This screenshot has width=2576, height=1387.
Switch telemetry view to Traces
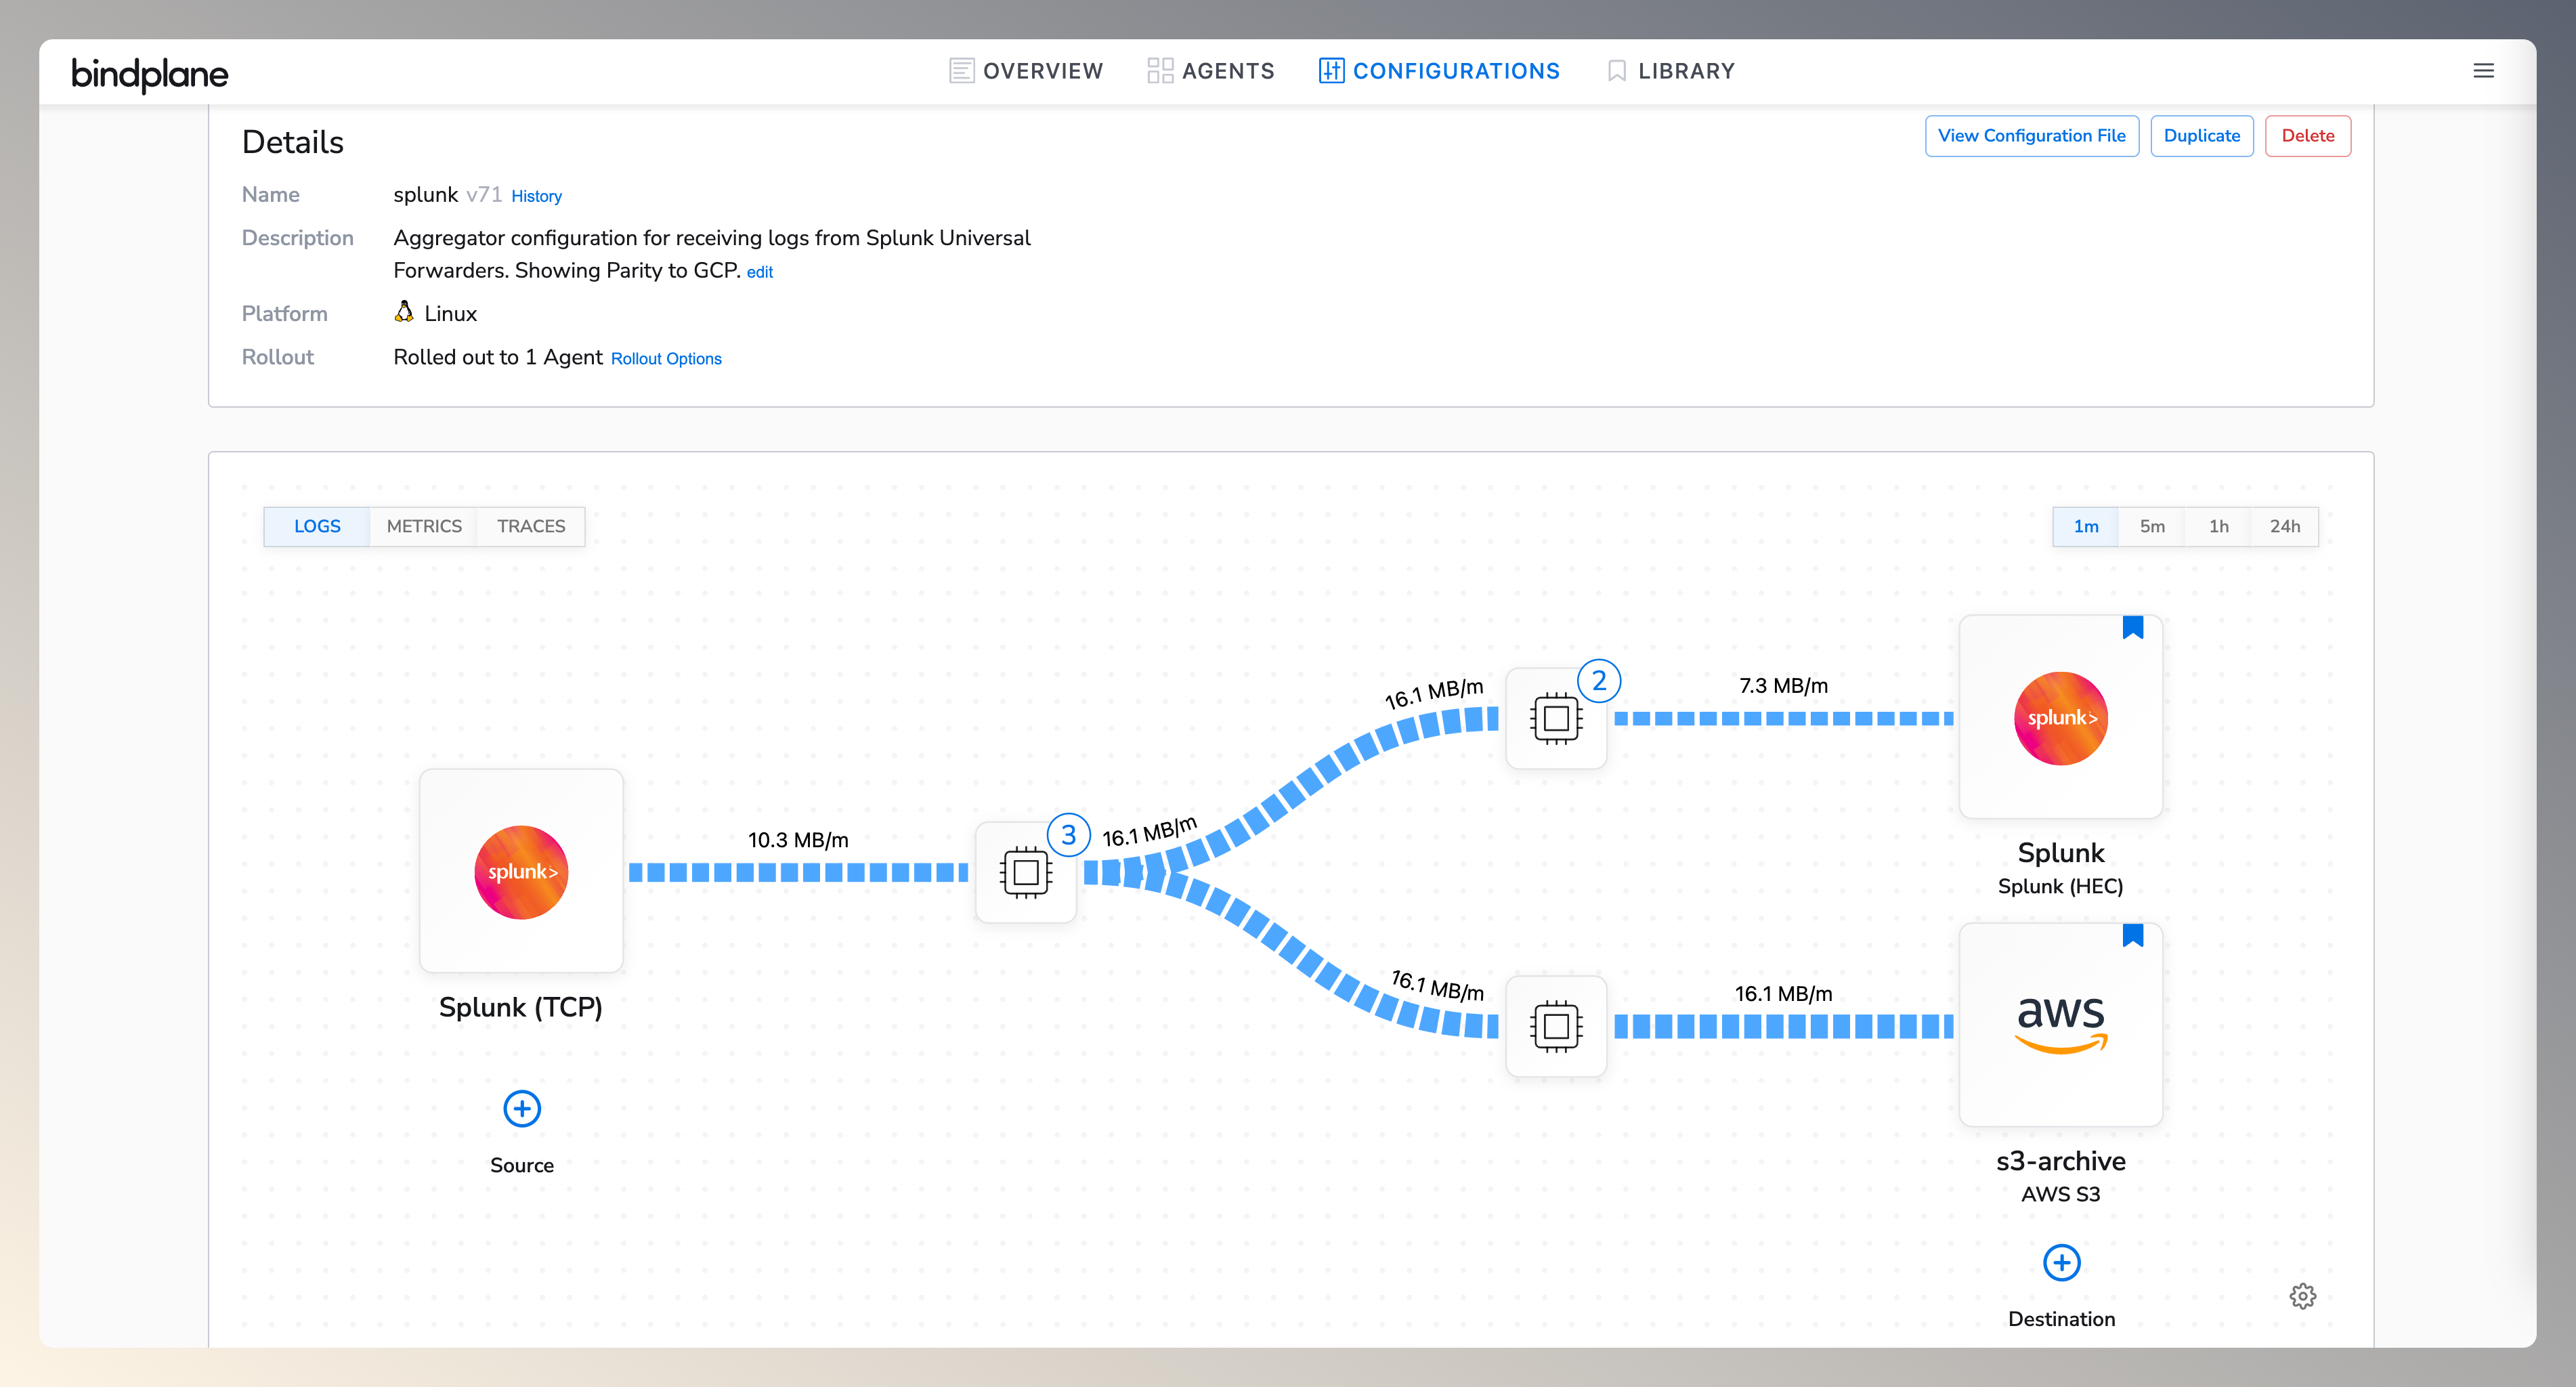click(531, 526)
